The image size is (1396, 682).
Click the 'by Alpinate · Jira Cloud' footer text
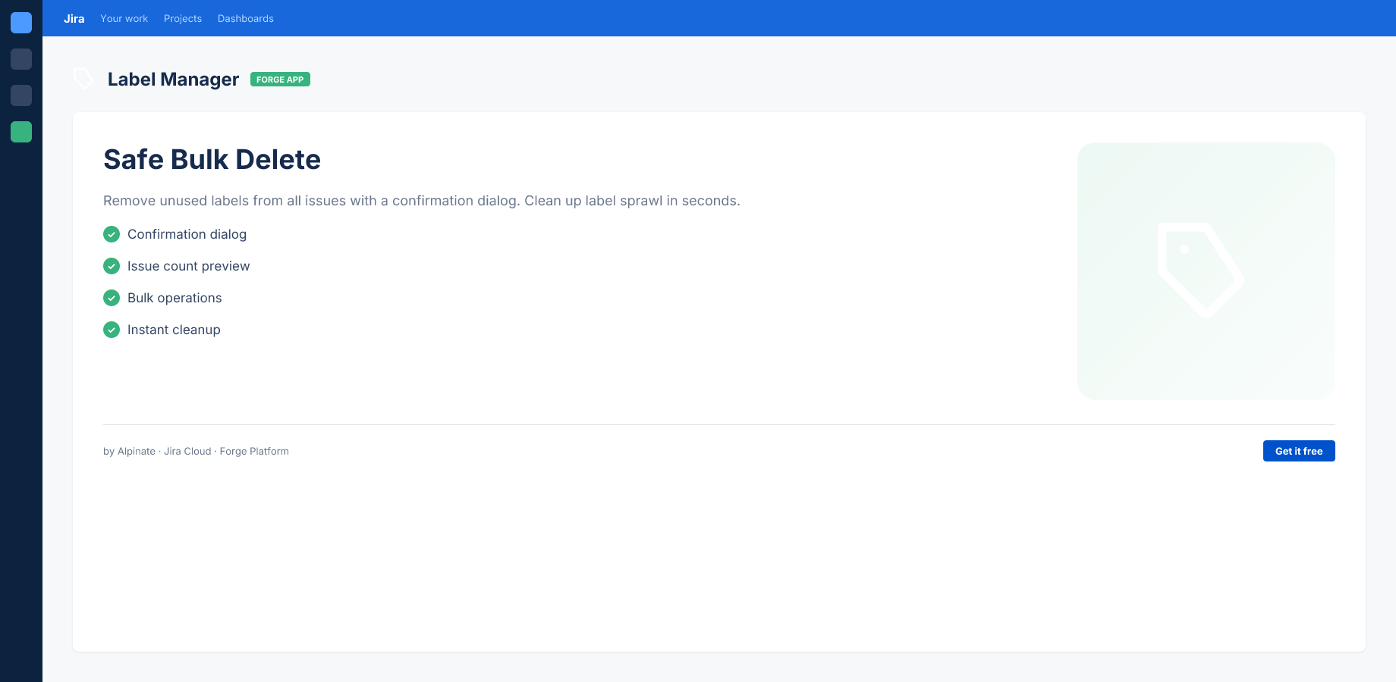[196, 451]
